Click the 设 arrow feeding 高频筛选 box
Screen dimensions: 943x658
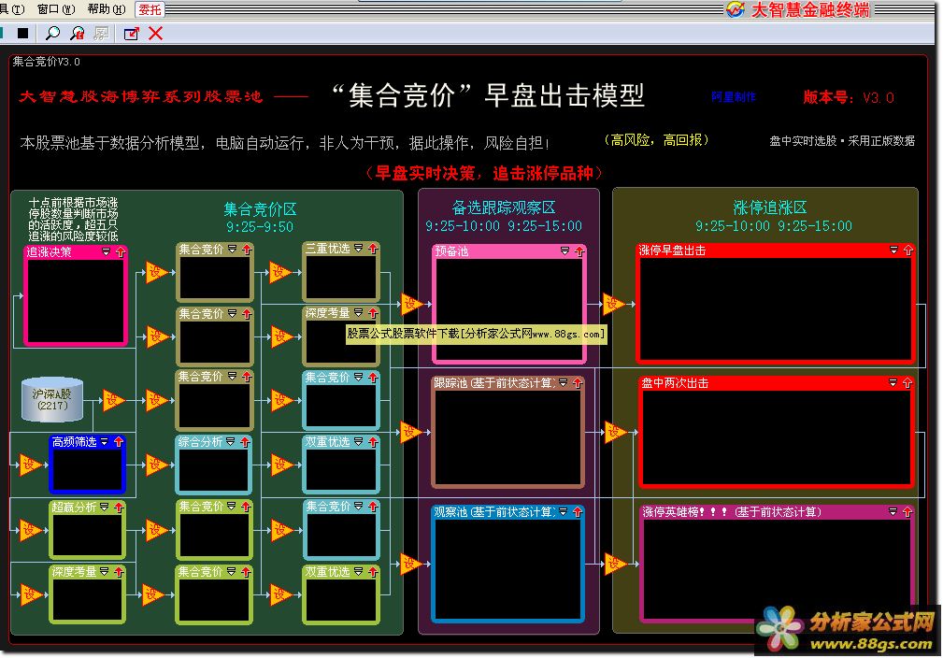coord(29,465)
